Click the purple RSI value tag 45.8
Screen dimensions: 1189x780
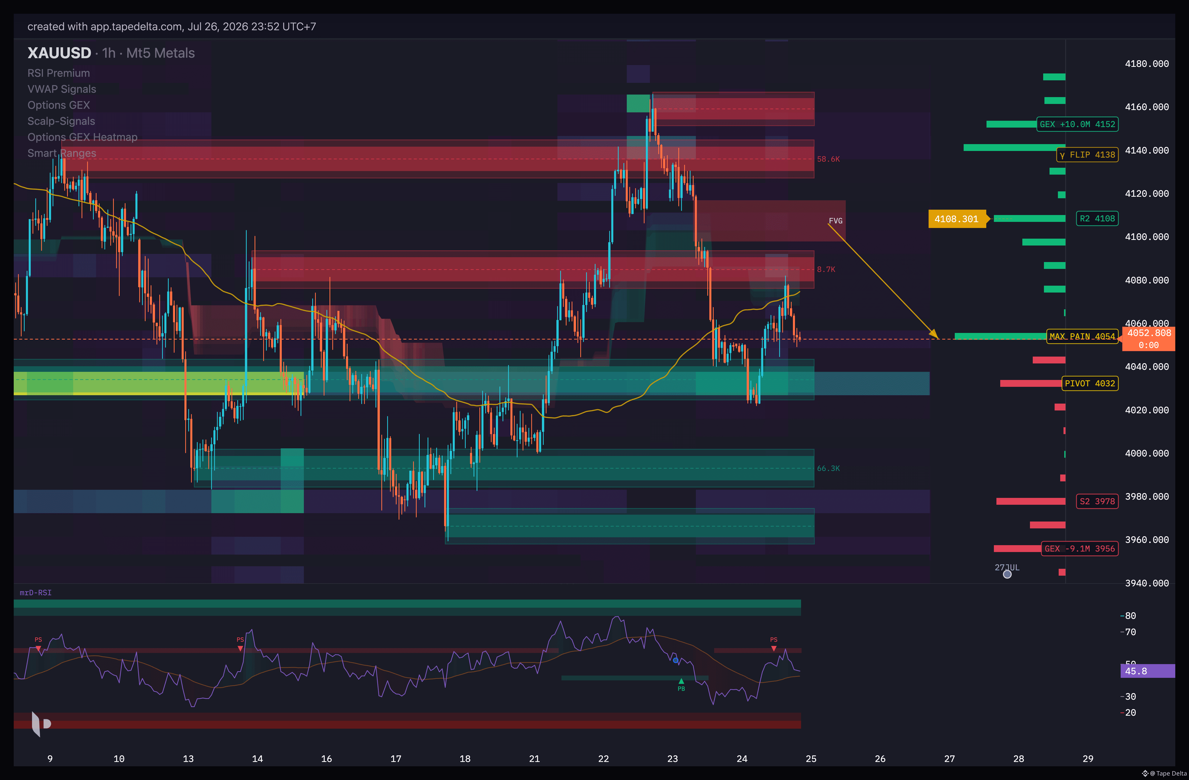click(1148, 671)
